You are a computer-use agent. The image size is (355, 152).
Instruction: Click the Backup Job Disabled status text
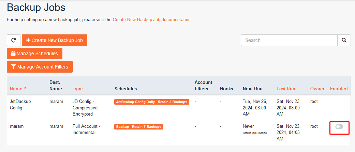tap(255, 133)
